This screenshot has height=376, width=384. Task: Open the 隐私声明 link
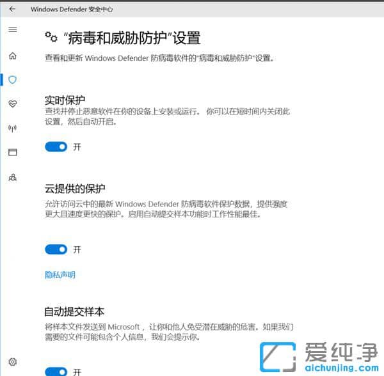point(60,275)
